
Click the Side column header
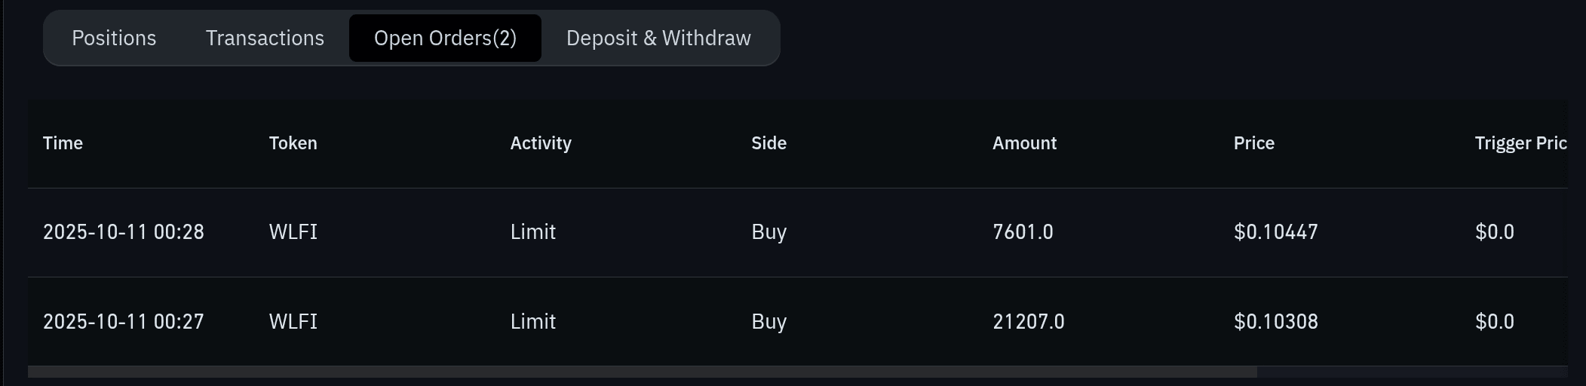[768, 143]
